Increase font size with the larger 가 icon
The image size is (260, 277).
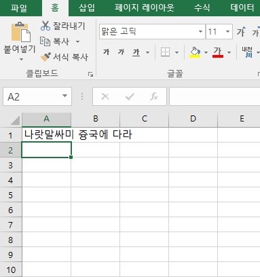[x=241, y=31]
